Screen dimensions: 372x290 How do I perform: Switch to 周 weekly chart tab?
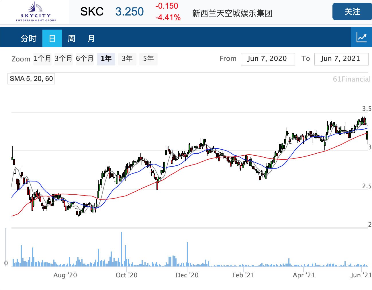(71, 38)
